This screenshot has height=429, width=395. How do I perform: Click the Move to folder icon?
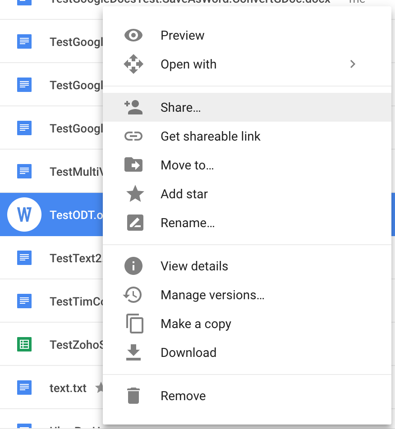point(133,165)
